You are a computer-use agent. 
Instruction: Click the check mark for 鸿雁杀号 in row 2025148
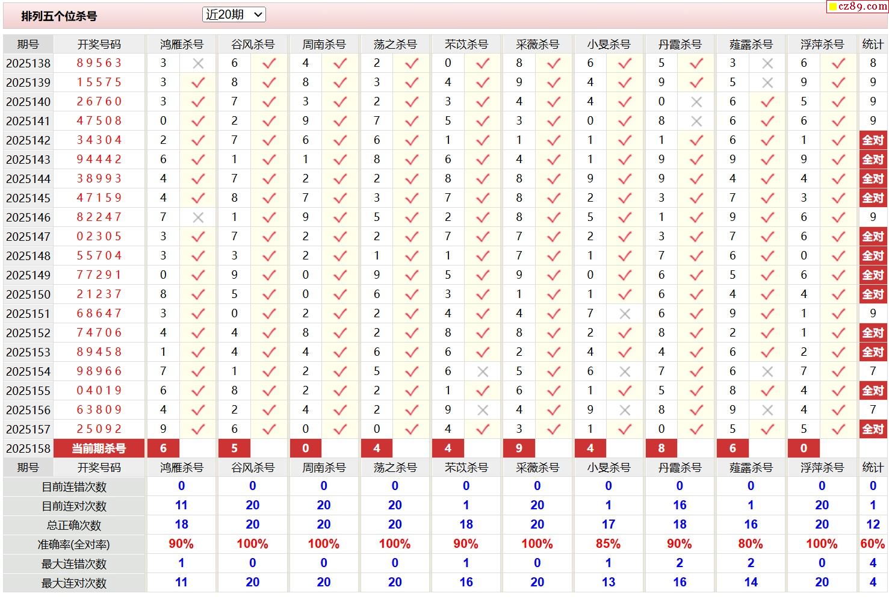click(x=198, y=256)
